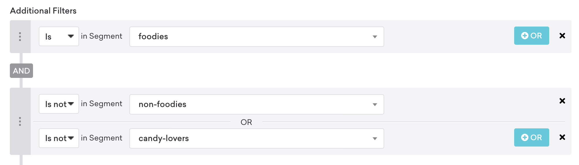Add an OR condition after candy-lovers
The width and height of the screenshot is (579, 165).
532,137
